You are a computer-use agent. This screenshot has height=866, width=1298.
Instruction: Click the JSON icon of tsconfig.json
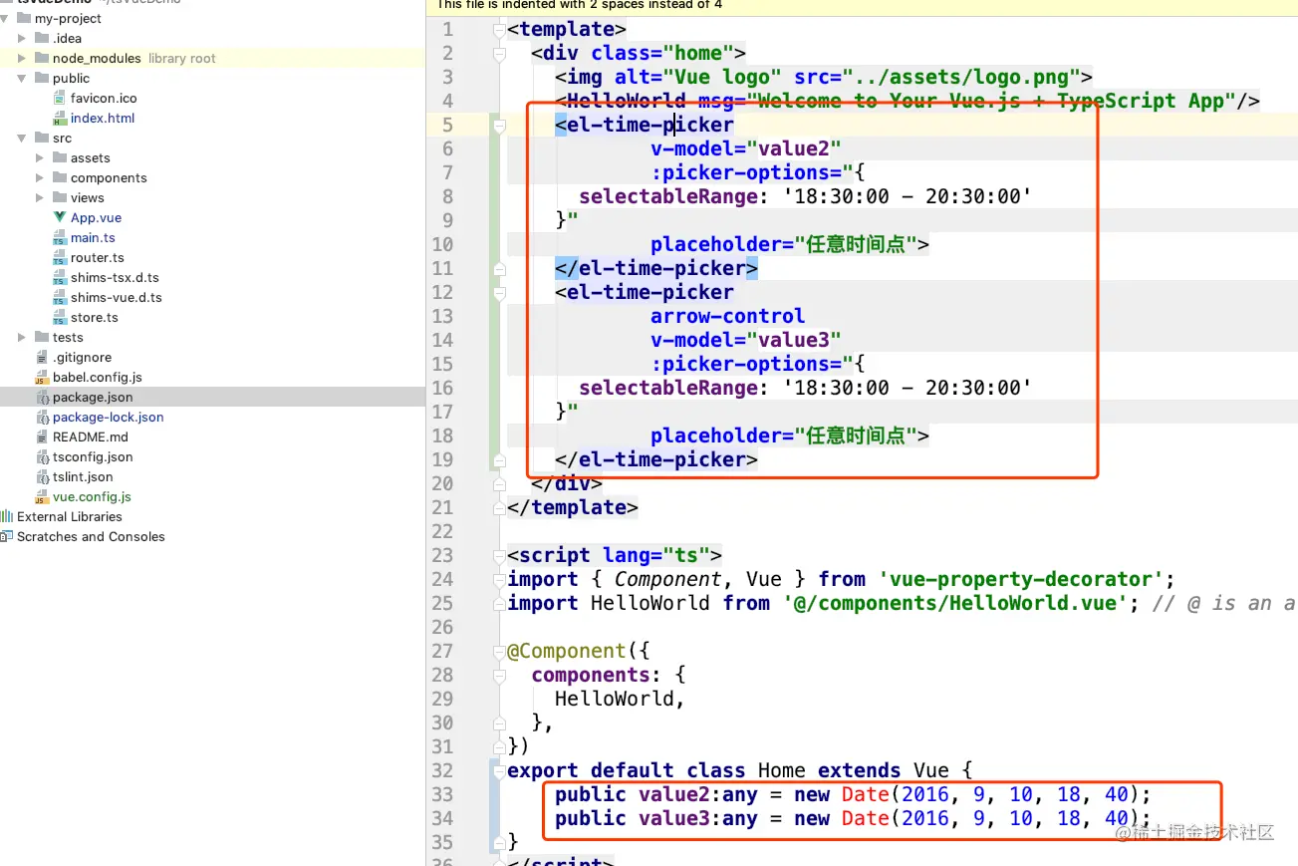pos(42,457)
